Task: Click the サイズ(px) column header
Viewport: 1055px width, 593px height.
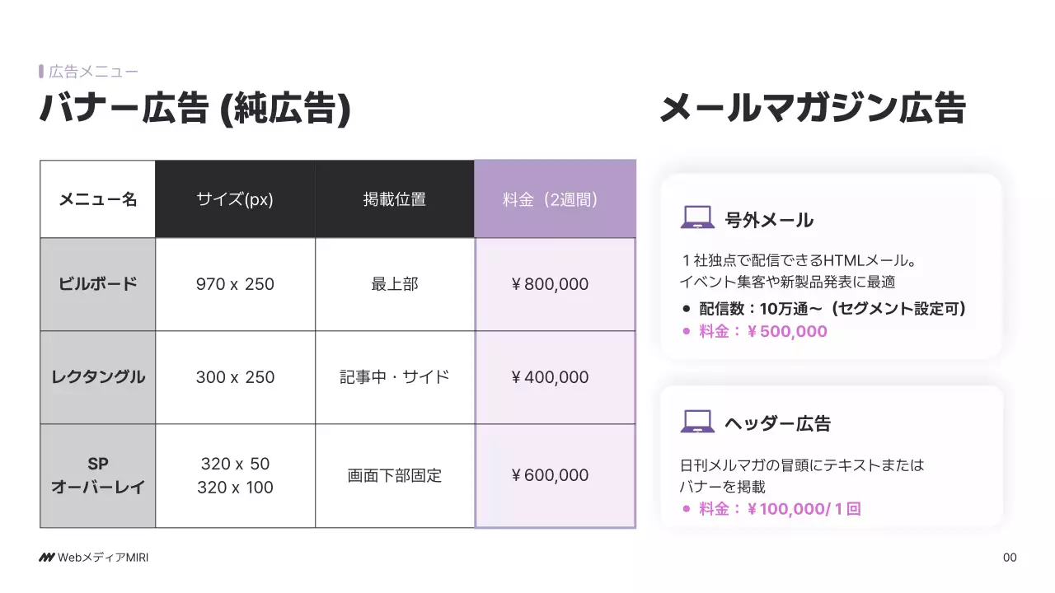Action: (235, 199)
